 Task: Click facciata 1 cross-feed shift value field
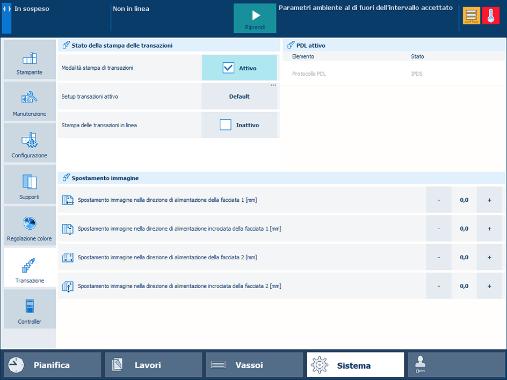pyautogui.click(x=464, y=229)
